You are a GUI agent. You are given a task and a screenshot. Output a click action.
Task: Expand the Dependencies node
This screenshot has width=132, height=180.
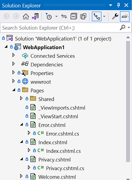point(14,64)
